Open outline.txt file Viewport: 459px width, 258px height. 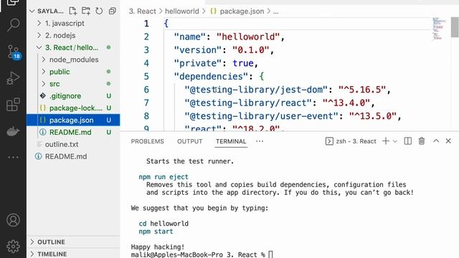point(73,144)
